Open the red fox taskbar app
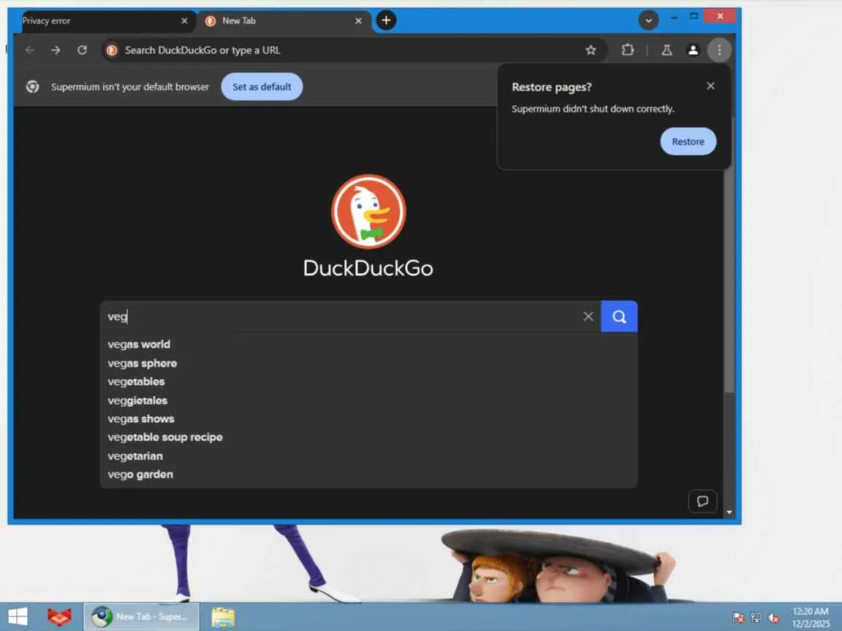842x631 pixels. pyautogui.click(x=59, y=616)
